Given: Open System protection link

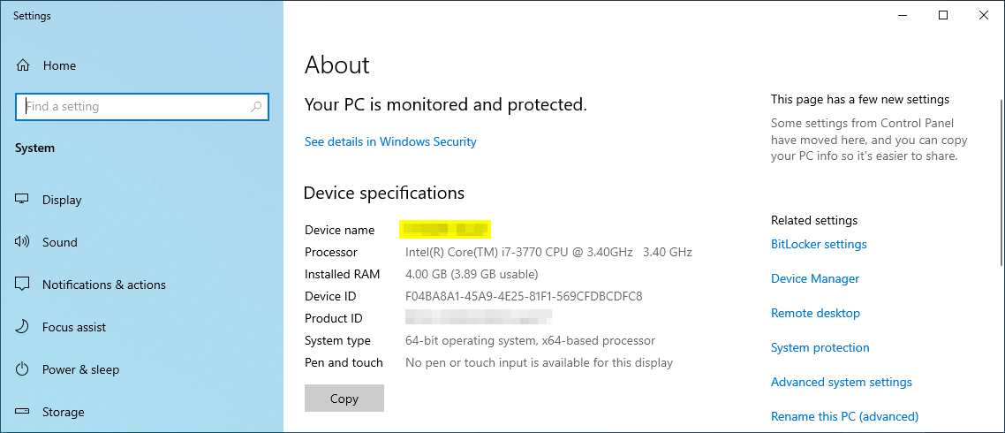Looking at the screenshot, I should [820, 347].
